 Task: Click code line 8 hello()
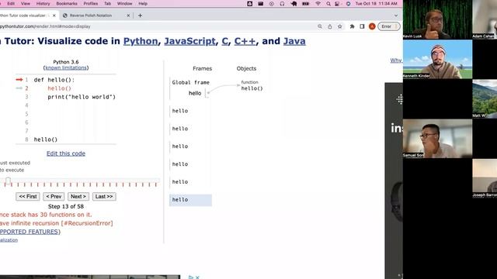[x=46, y=139]
